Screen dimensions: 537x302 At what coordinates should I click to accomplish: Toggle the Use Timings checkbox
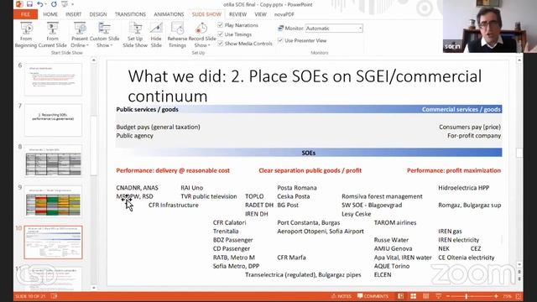pyautogui.click(x=220, y=34)
